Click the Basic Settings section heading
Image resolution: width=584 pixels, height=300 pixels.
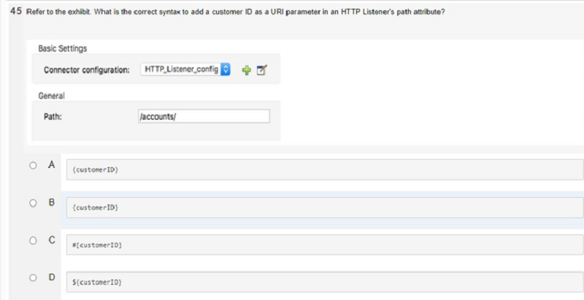pos(63,49)
